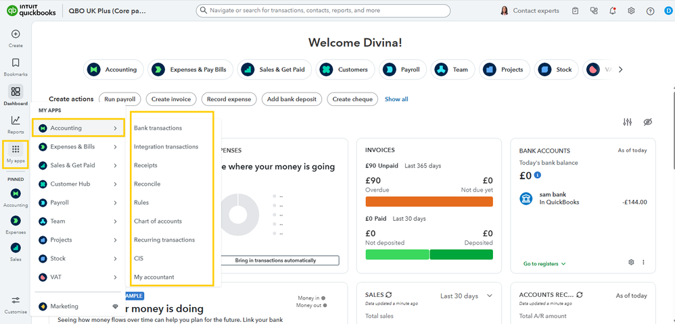
Task: Open the settings gear in top bar
Action: [x=631, y=11]
